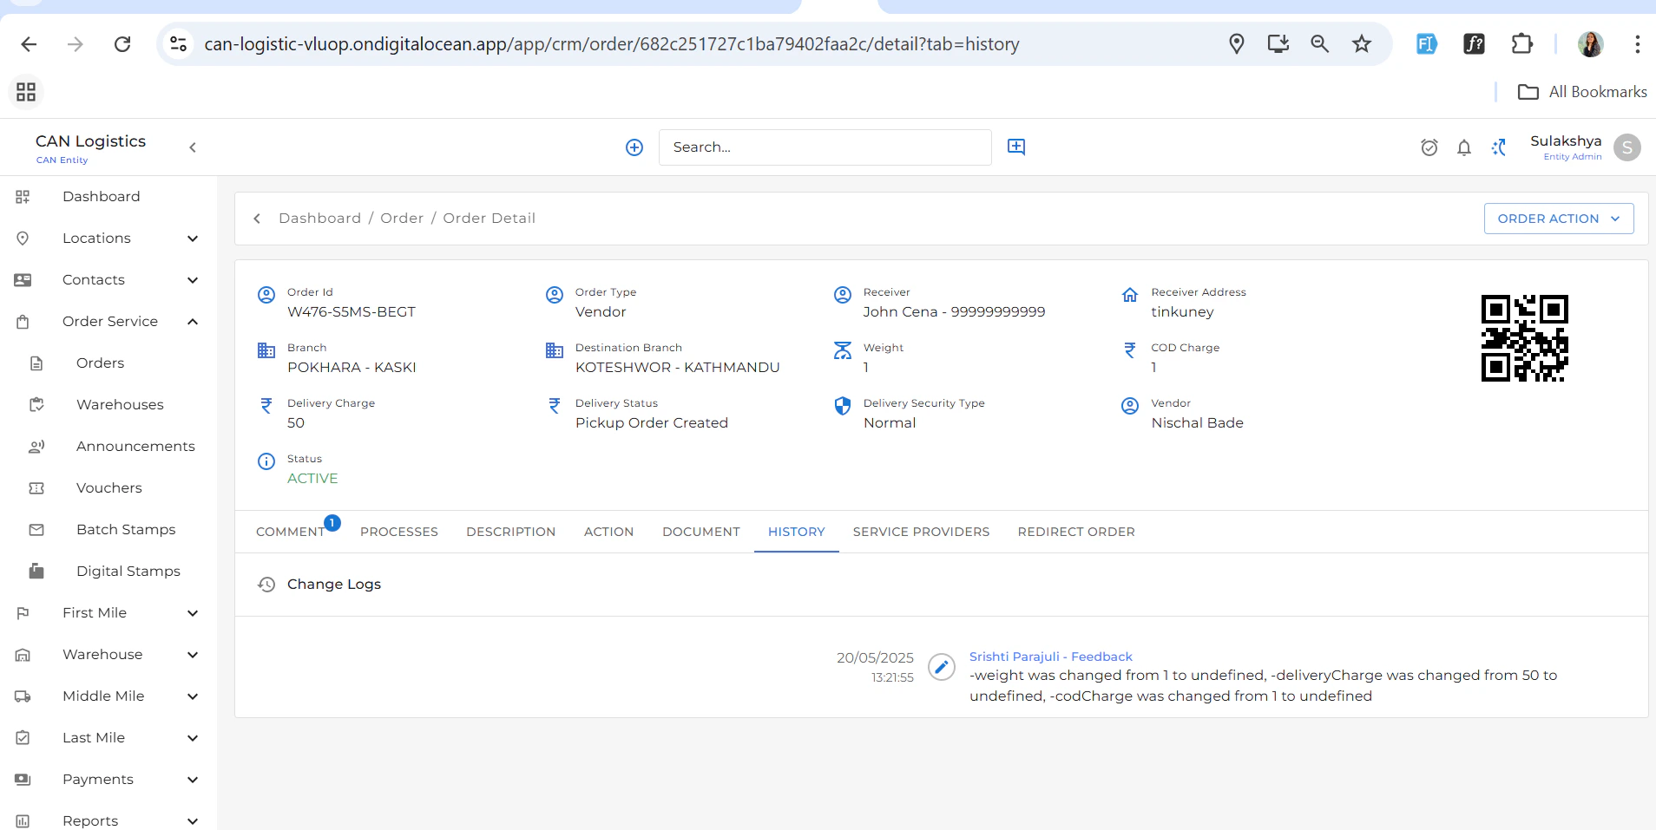Expand the Last Mile menu
The height and width of the screenshot is (830, 1656).
coord(108,738)
